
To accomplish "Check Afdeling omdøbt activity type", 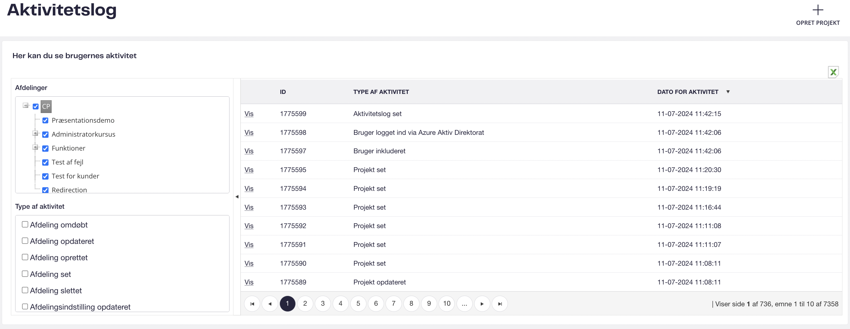I will click(25, 224).
